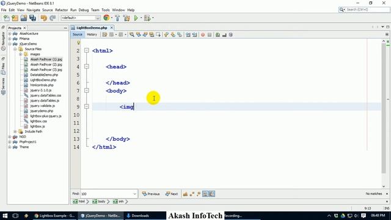
Task: Click Stop Macro Recording square icon
Action: (210, 35)
